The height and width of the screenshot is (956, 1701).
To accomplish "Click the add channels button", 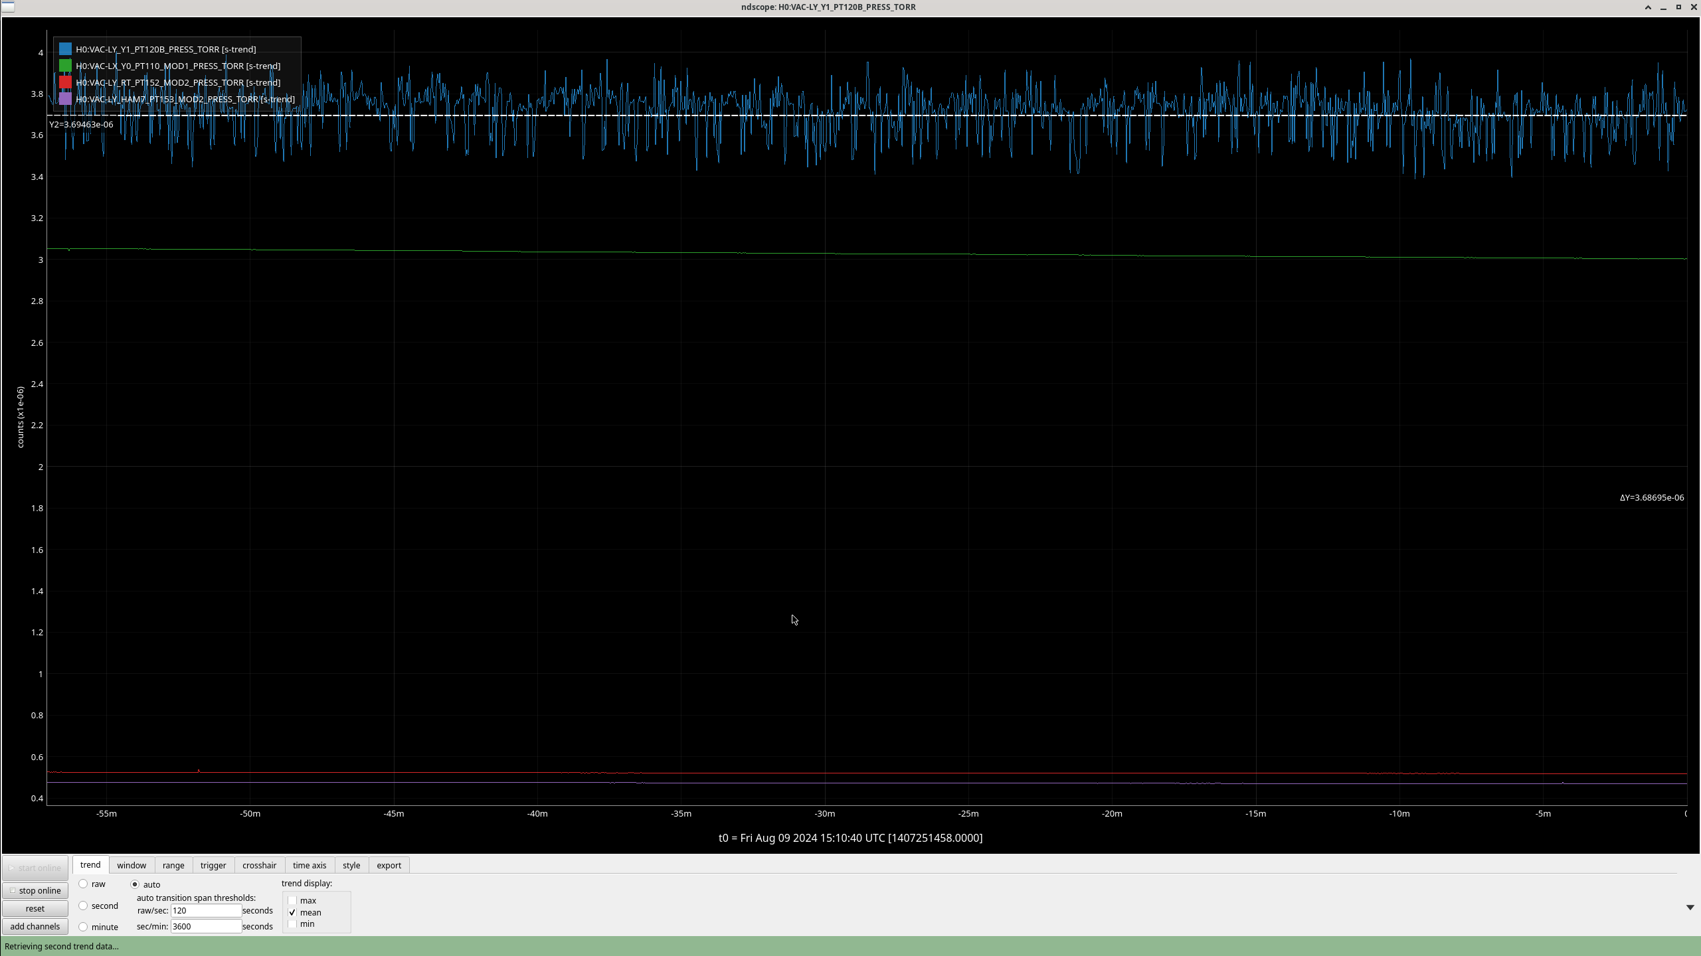I will click(35, 926).
